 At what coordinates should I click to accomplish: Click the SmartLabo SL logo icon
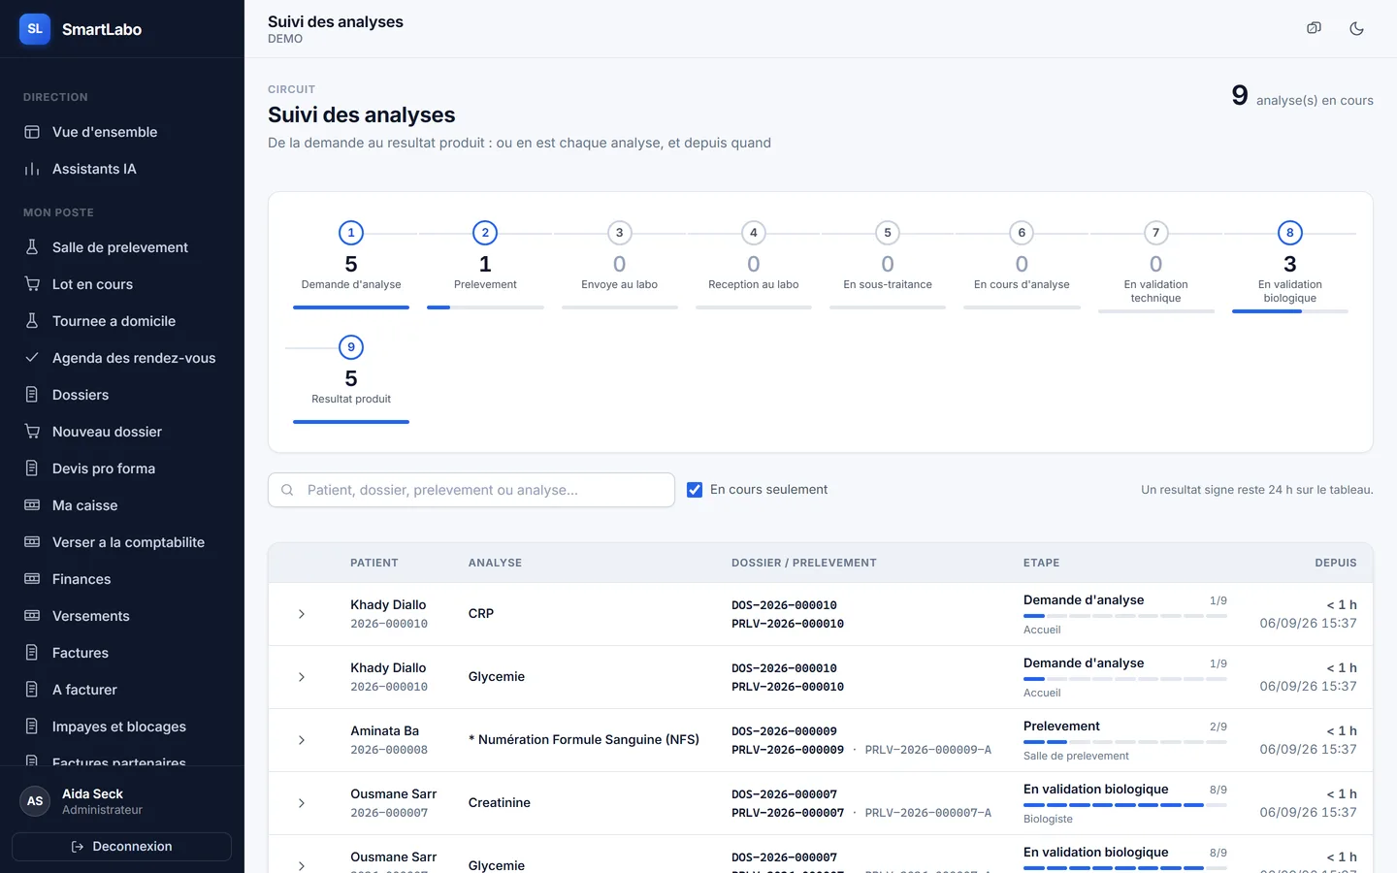coord(35,29)
